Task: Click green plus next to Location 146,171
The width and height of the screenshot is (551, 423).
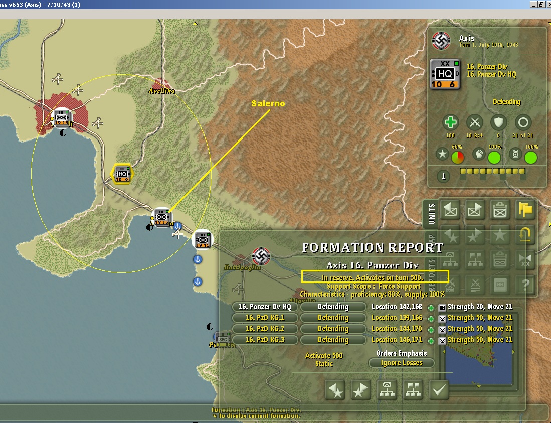Action: coord(431,341)
